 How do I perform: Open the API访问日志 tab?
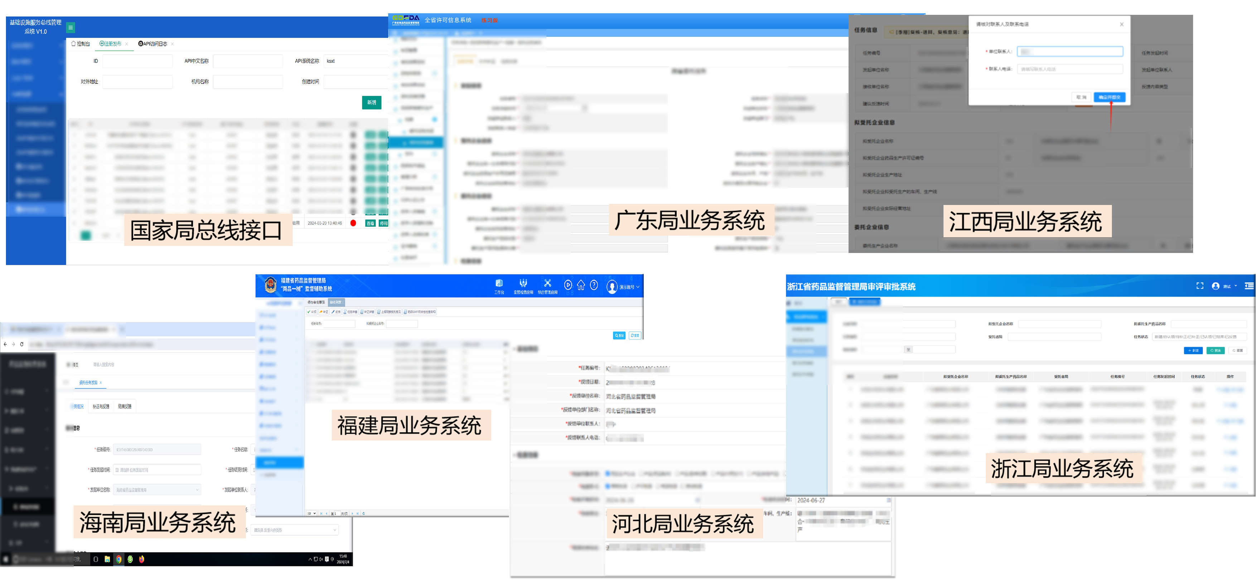[153, 44]
